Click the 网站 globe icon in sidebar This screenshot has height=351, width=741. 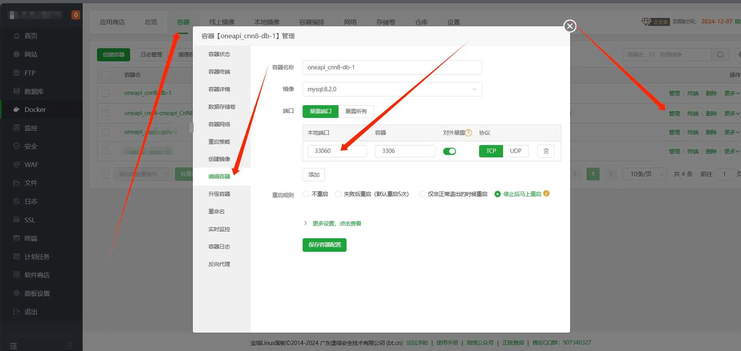pyautogui.click(x=16, y=54)
